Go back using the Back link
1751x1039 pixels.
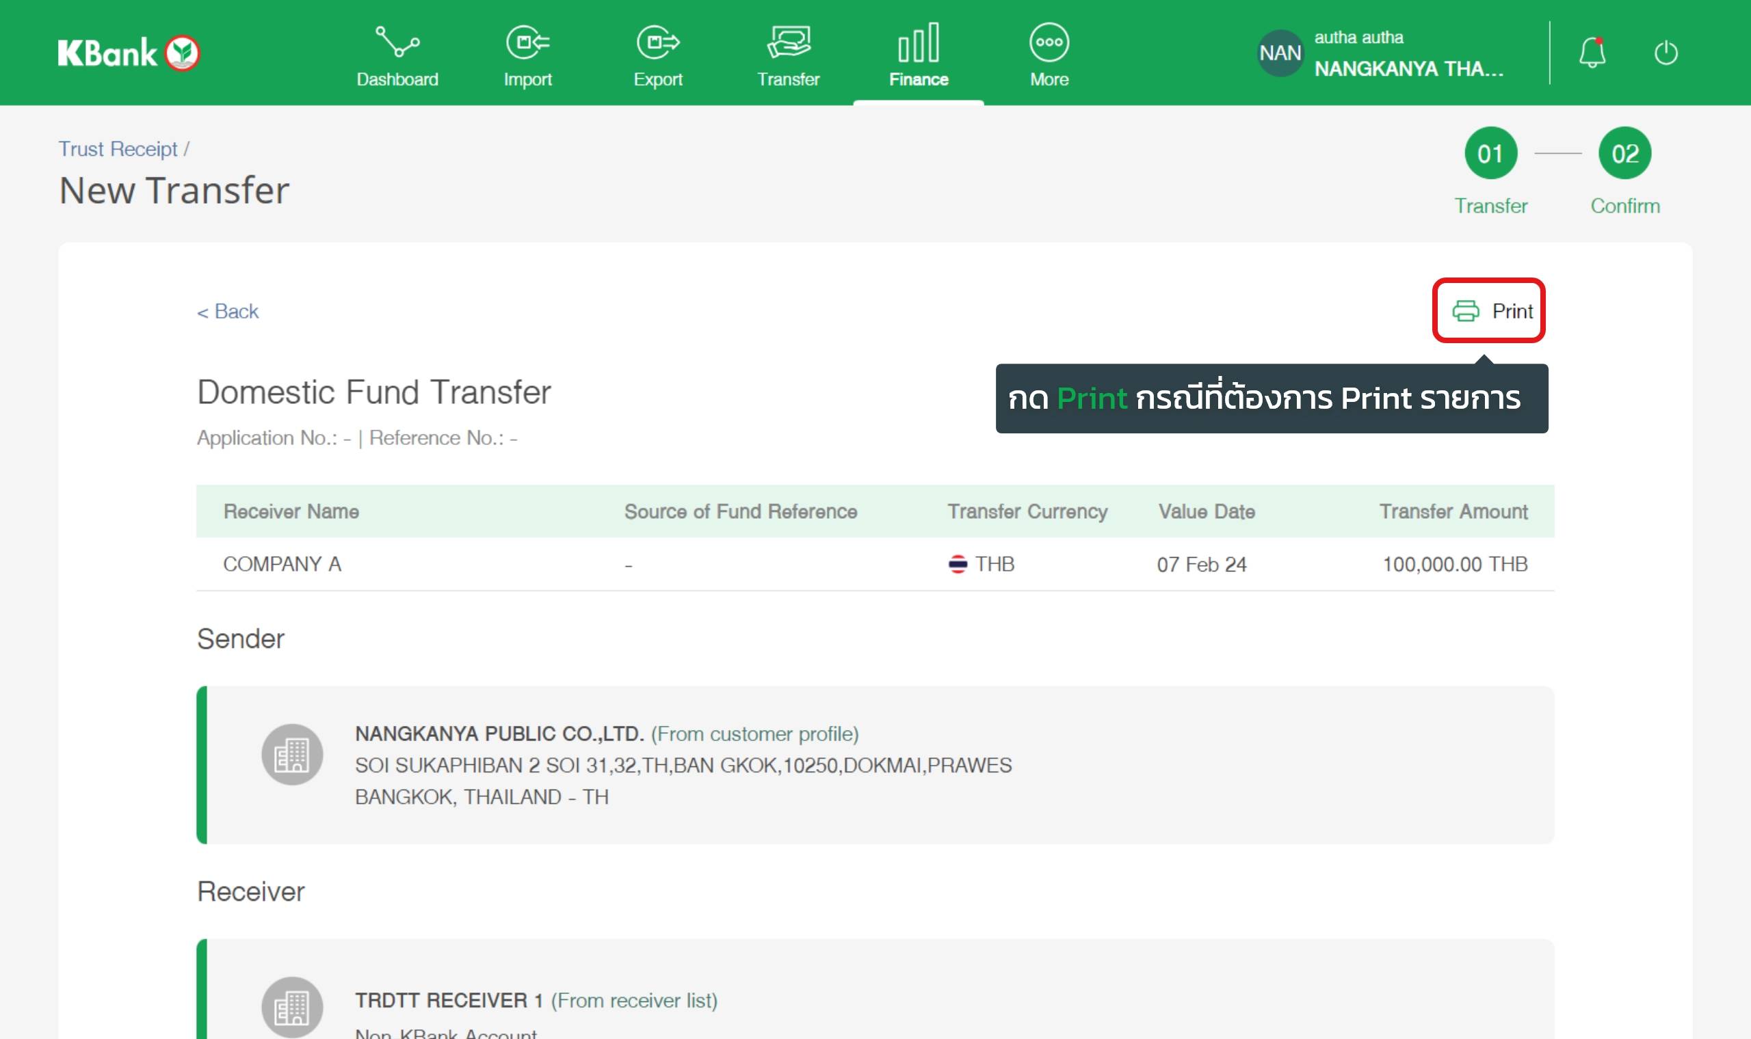click(228, 311)
